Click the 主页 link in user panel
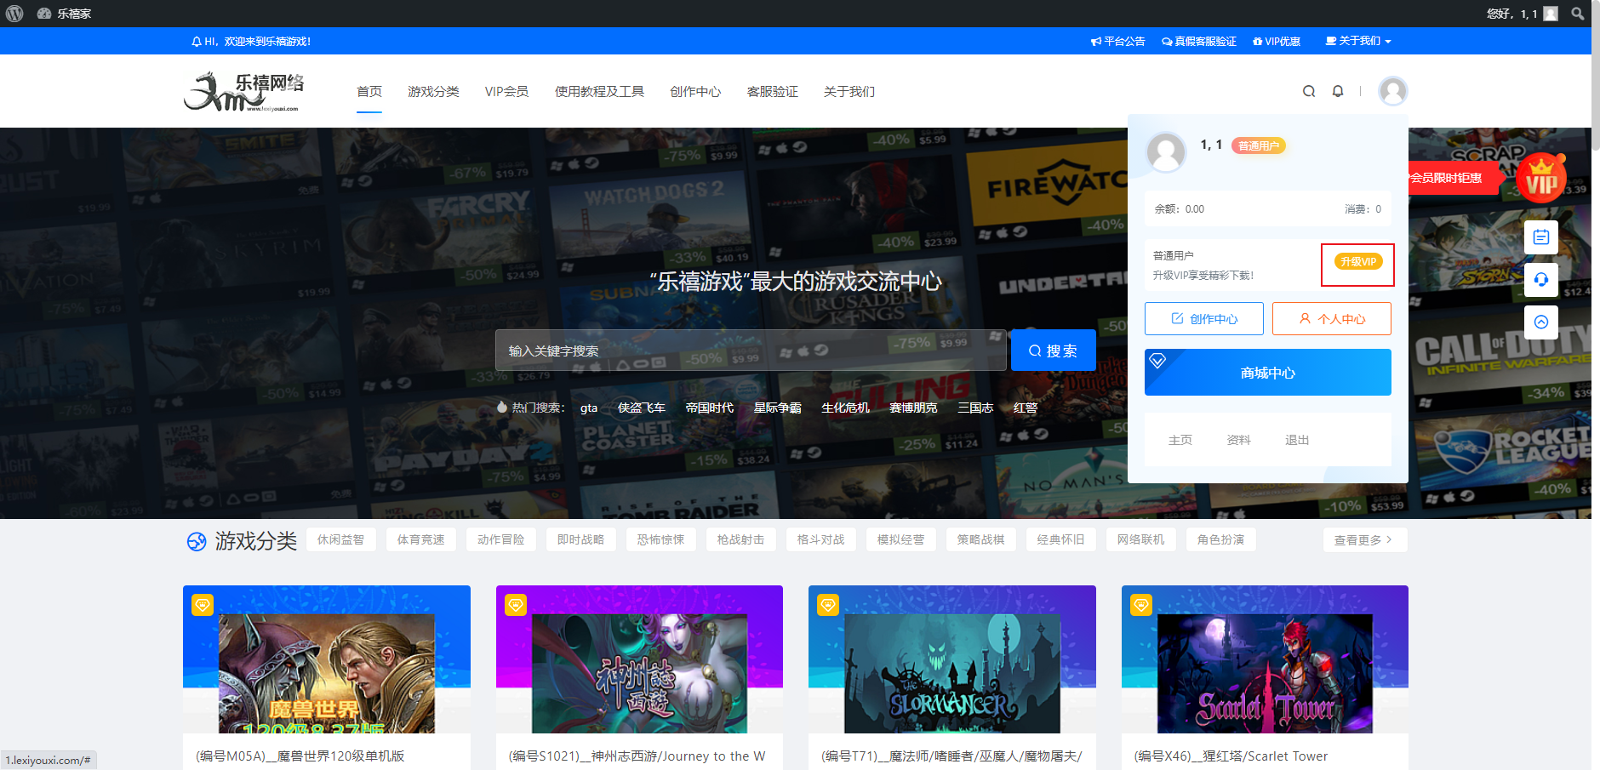Image resolution: width=1600 pixels, height=770 pixels. (1180, 440)
